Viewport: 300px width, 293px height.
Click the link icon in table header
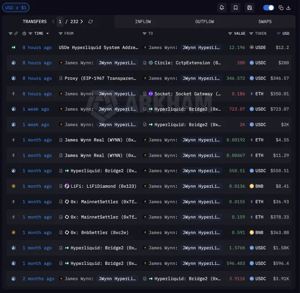point(16,34)
